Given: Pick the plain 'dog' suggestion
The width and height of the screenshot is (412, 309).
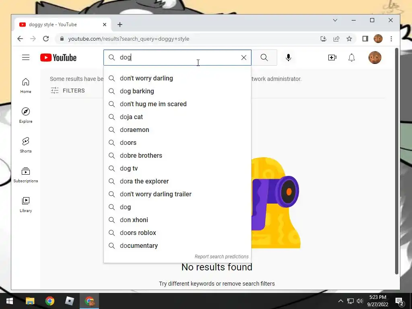Looking at the screenshot, I should point(177,207).
